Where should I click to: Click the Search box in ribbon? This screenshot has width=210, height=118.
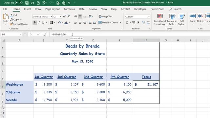tap(175, 9)
